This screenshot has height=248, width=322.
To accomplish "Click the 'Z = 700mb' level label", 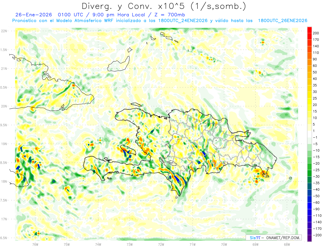I will click(170, 15).
